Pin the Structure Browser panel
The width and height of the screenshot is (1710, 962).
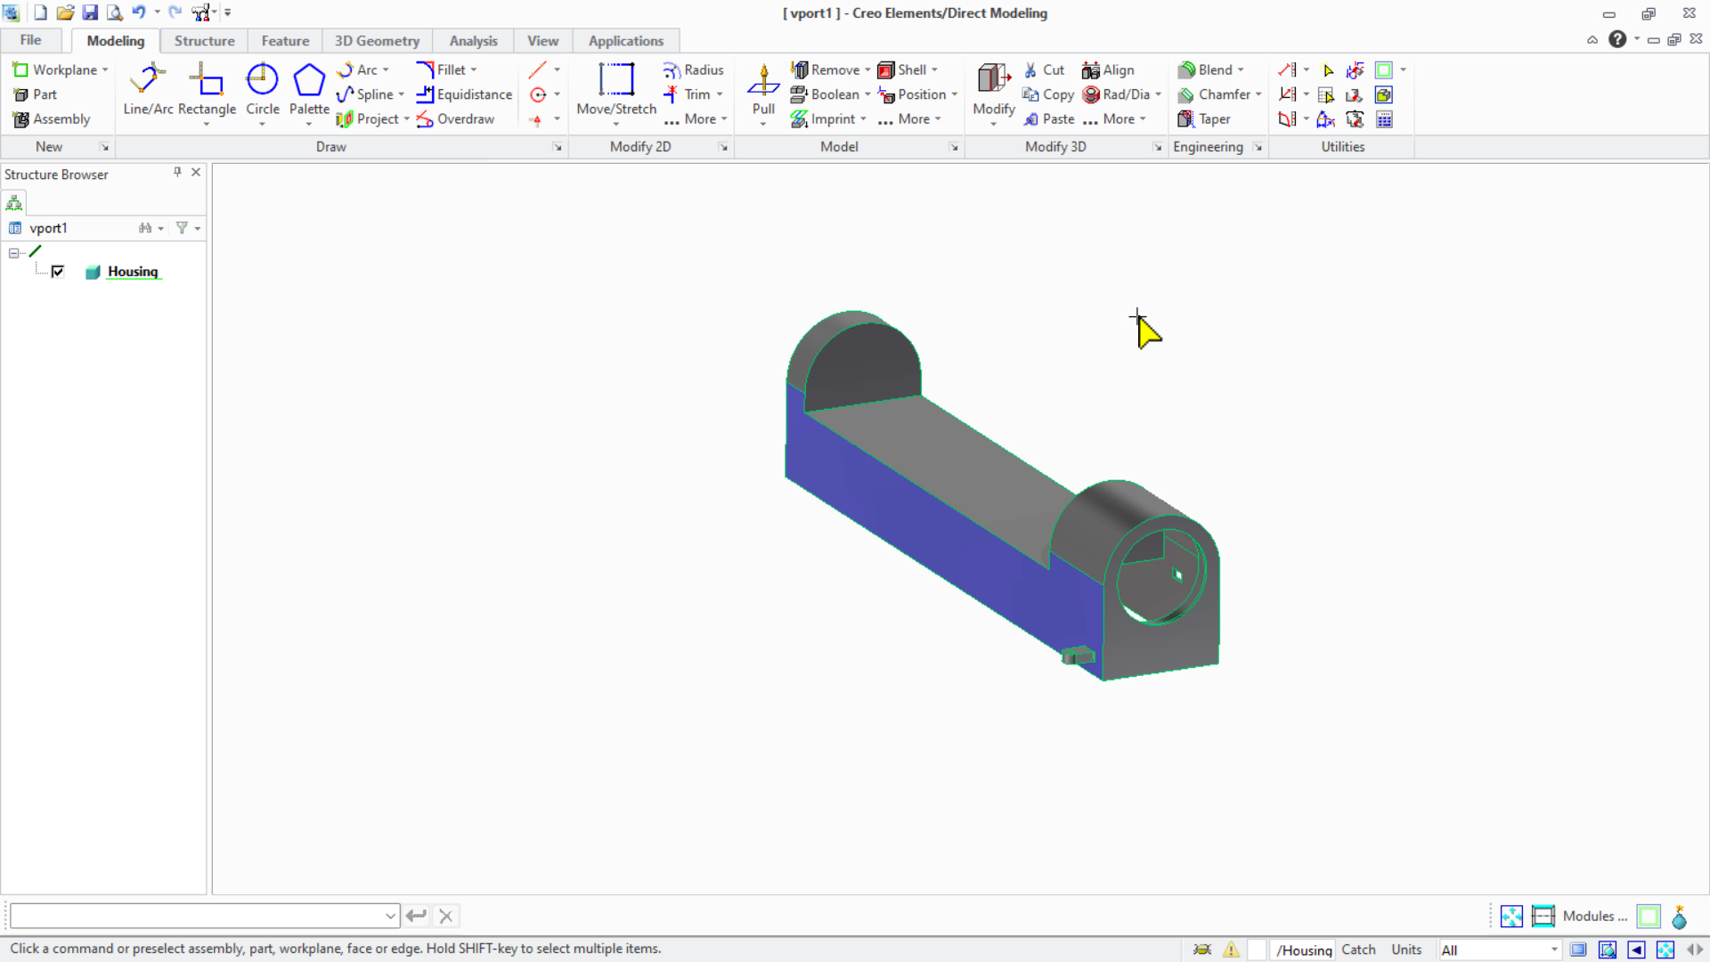(177, 172)
